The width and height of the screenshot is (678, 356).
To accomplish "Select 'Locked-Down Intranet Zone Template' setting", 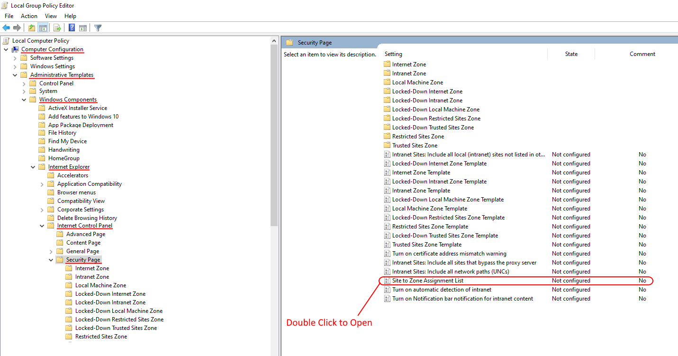I will tap(439, 182).
